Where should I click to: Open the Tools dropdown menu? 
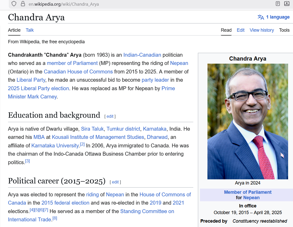click(x=284, y=30)
